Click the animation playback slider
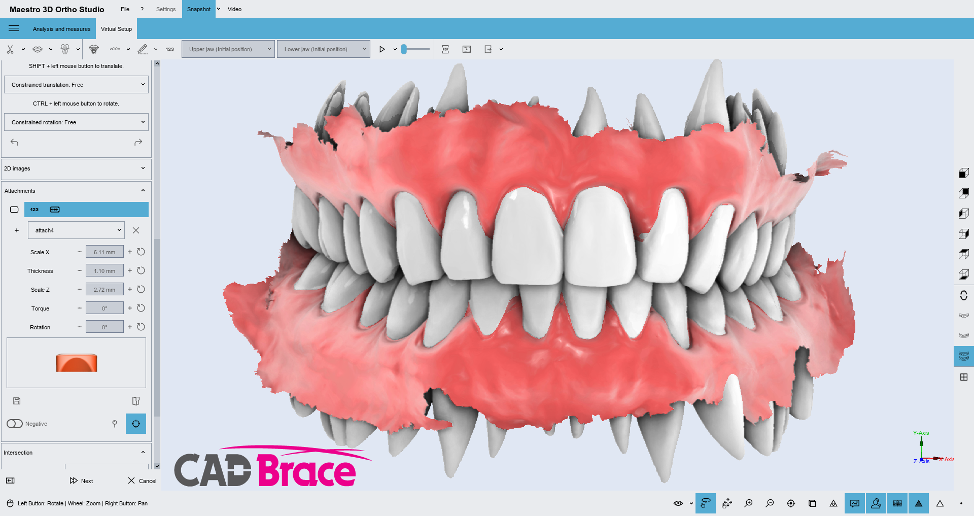Viewport: 974px width, 516px height. click(x=415, y=49)
